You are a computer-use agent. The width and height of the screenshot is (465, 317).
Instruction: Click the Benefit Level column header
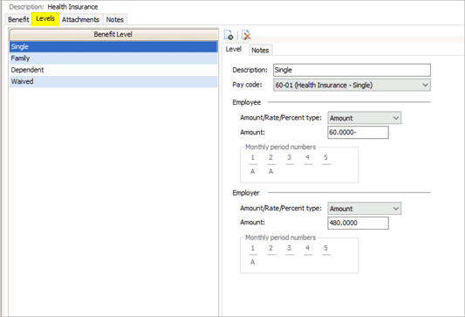(x=113, y=34)
